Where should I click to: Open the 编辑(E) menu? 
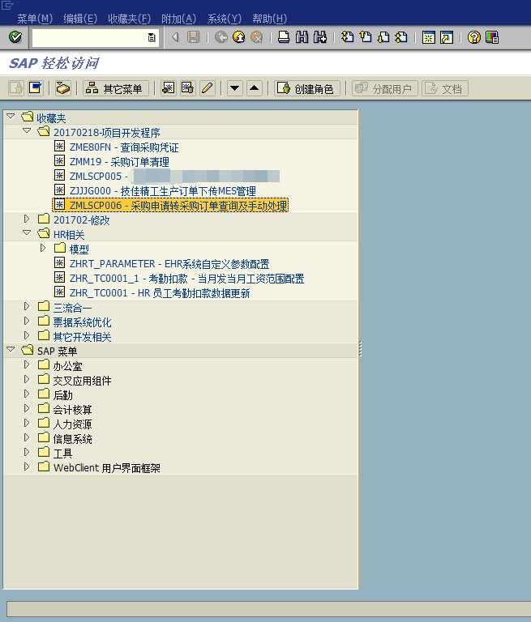80,19
